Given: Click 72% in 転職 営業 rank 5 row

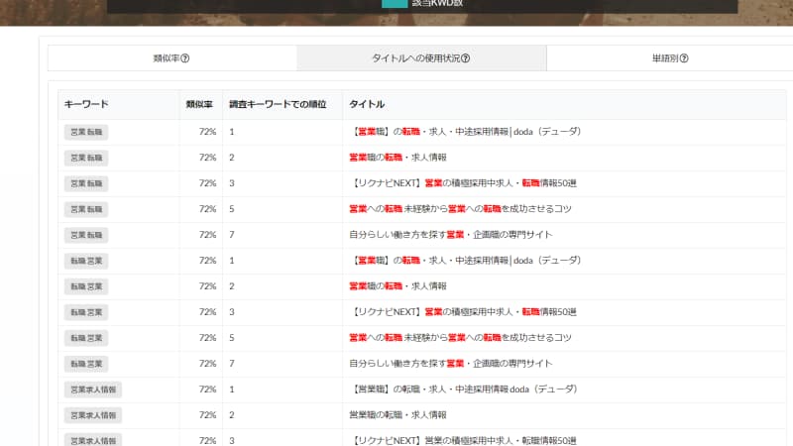Looking at the screenshot, I should [x=207, y=338].
